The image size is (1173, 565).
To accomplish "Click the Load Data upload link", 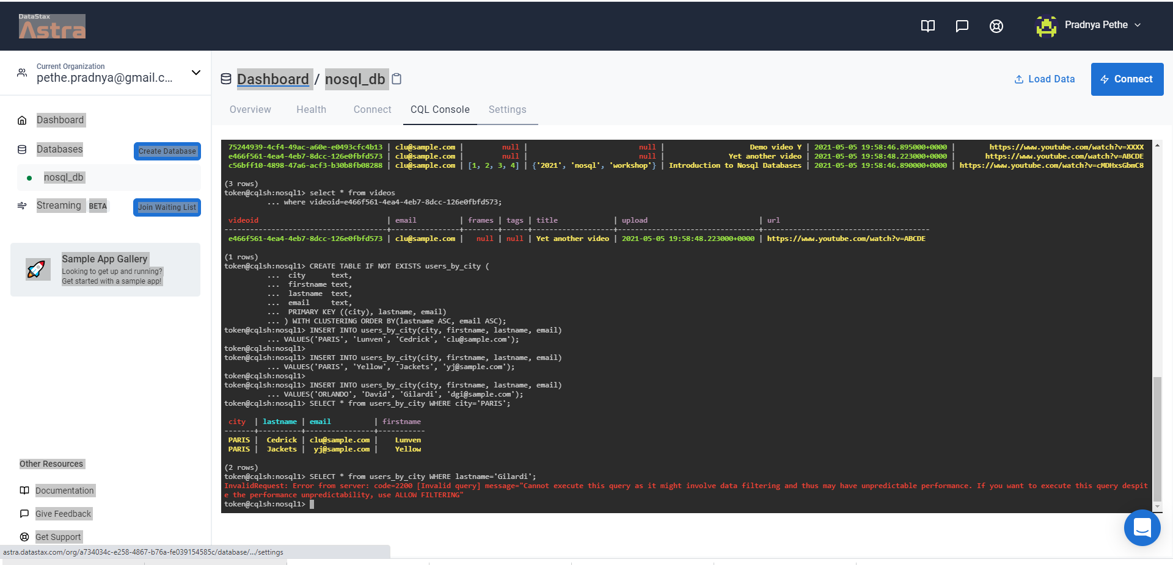I will (x=1045, y=79).
